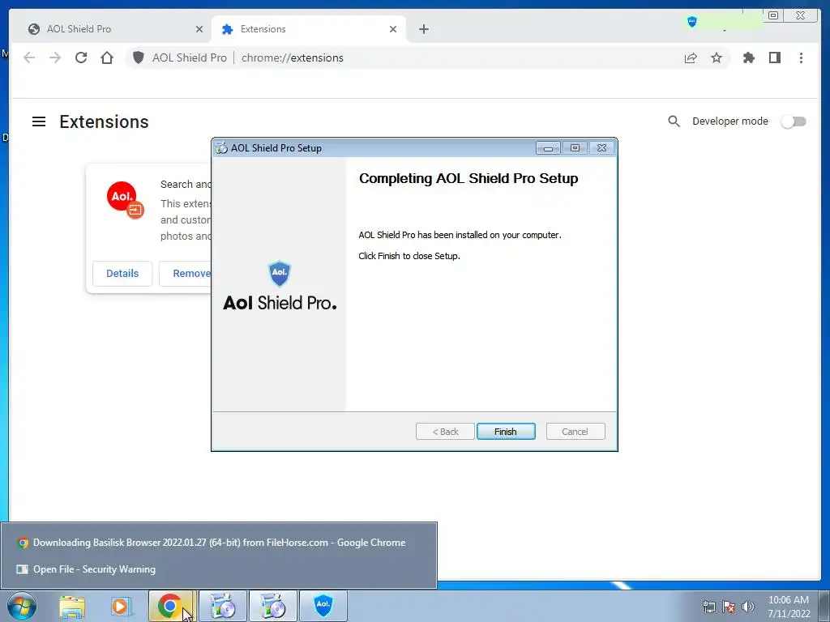The height and width of the screenshot is (622, 830).
Task: Click the browser forward arrow
Action: click(x=55, y=58)
